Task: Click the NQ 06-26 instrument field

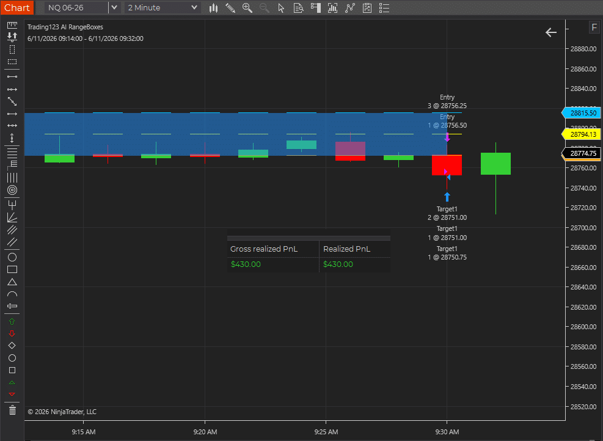Action: coord(76,8)
